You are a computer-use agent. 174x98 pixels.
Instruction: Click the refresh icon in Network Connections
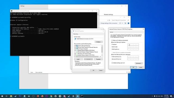109,20
